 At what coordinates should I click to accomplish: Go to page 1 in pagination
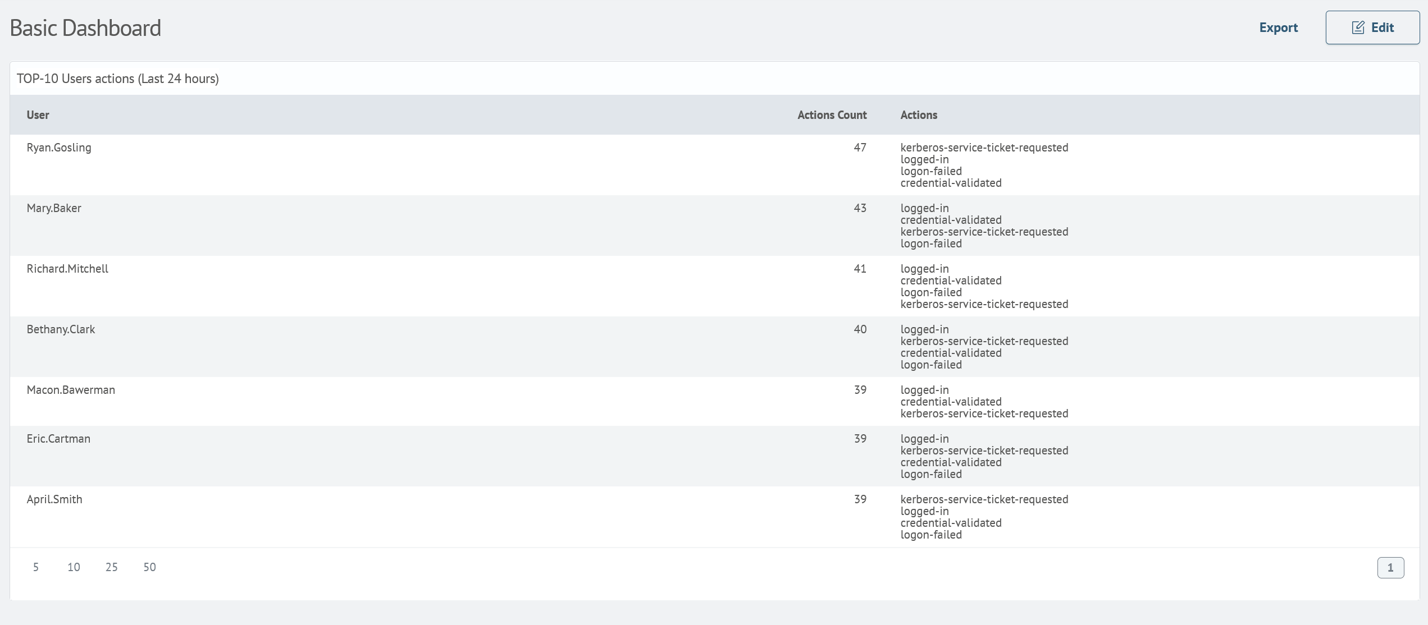1390,568
